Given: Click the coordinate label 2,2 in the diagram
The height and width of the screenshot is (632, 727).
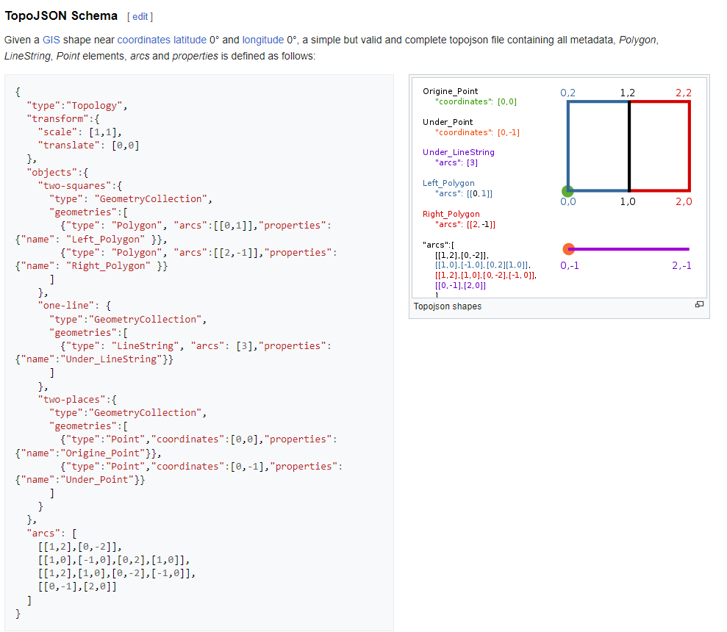Looking at the screenshot, I should tap(682, 92).
